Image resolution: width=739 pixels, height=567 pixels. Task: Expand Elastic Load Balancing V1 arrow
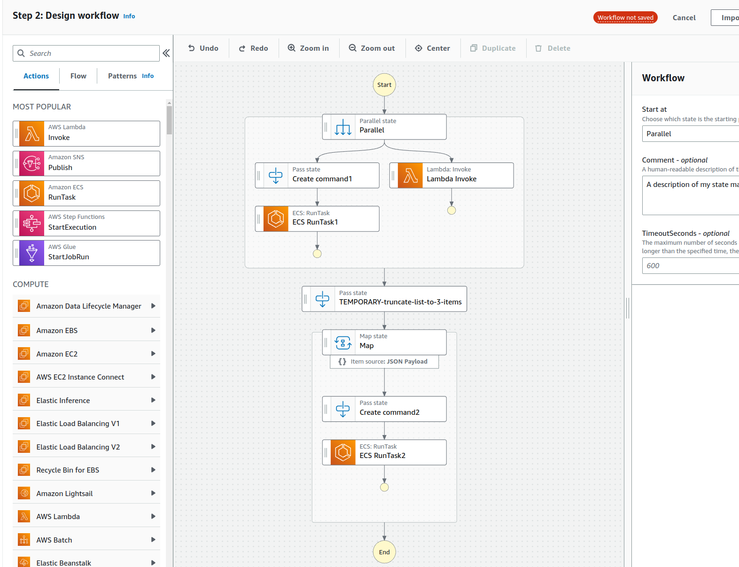[x=153, y=423]
